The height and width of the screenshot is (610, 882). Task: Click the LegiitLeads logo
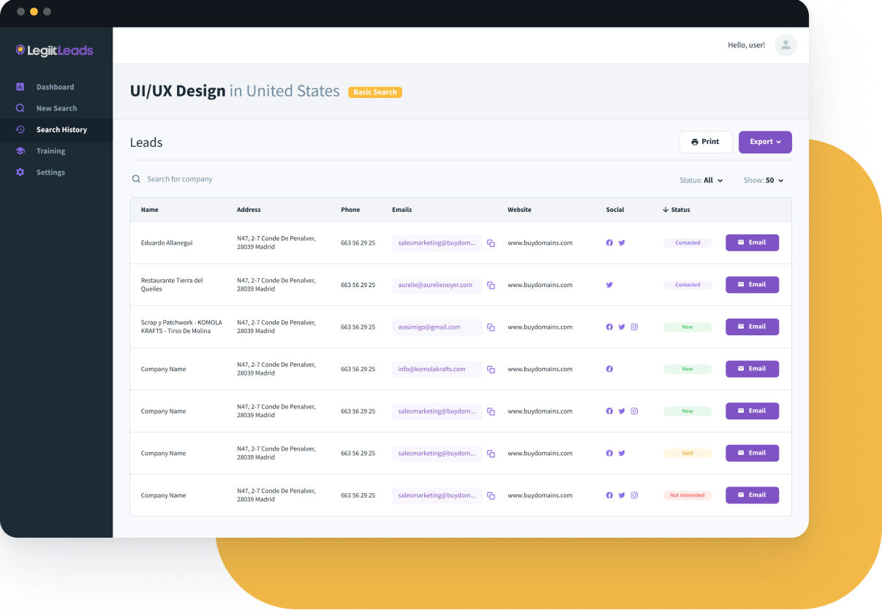click(55, 50)
